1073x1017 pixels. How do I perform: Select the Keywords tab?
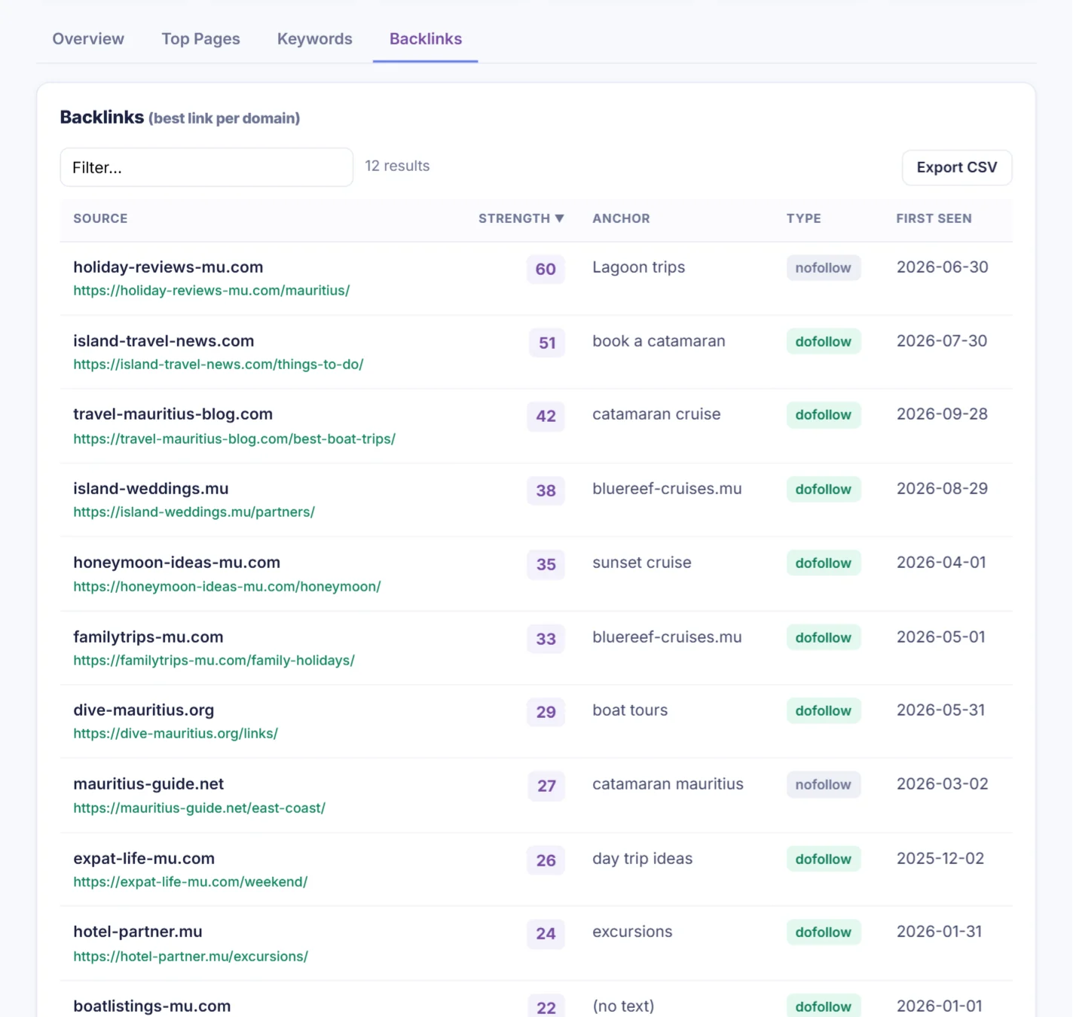[x=314, y=39]
